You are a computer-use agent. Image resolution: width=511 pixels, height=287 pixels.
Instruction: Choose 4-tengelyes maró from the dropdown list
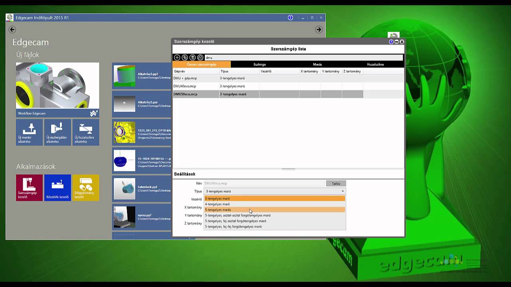click(275, 204)
